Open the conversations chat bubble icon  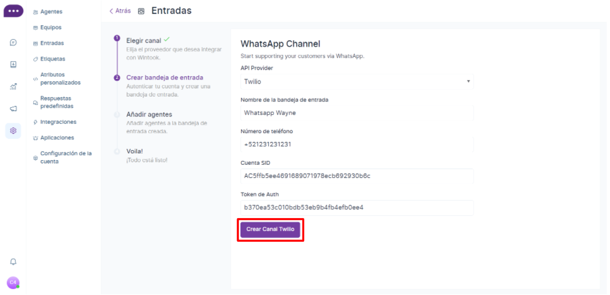[13, 43]
